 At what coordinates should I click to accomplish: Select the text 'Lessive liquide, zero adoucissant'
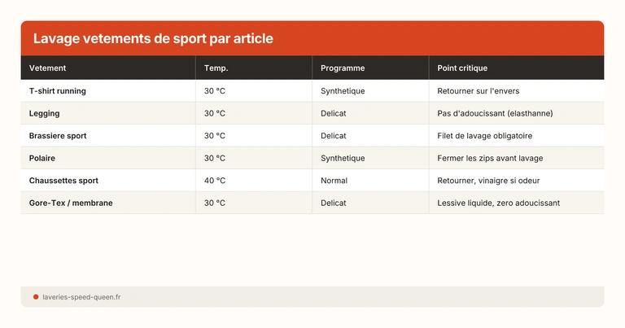click(x=498, y=203)
